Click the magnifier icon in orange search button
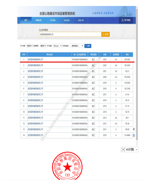 (x=103, y=34)
